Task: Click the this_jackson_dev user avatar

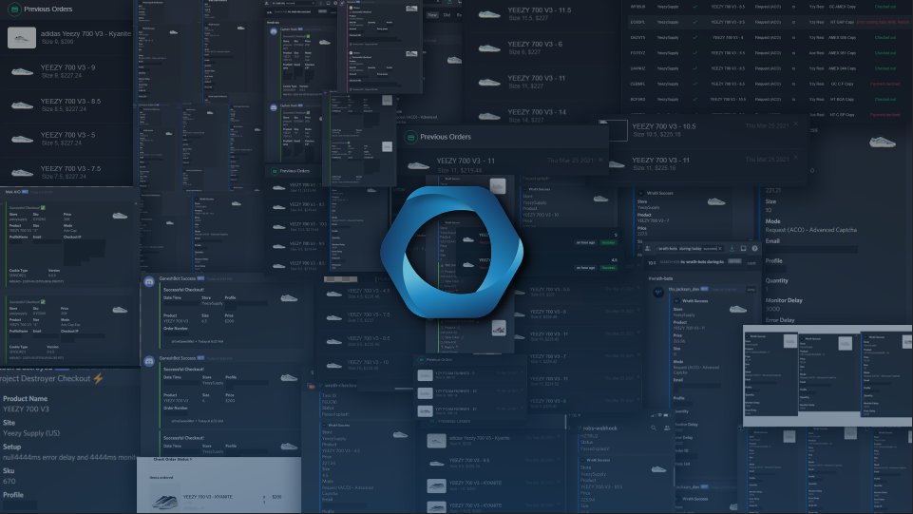Action: pyautogui.click(x=658, y=293)
